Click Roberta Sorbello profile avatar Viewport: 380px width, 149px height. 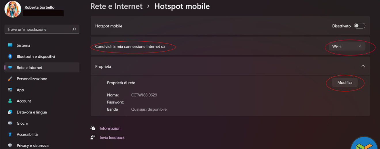[13, 9]
